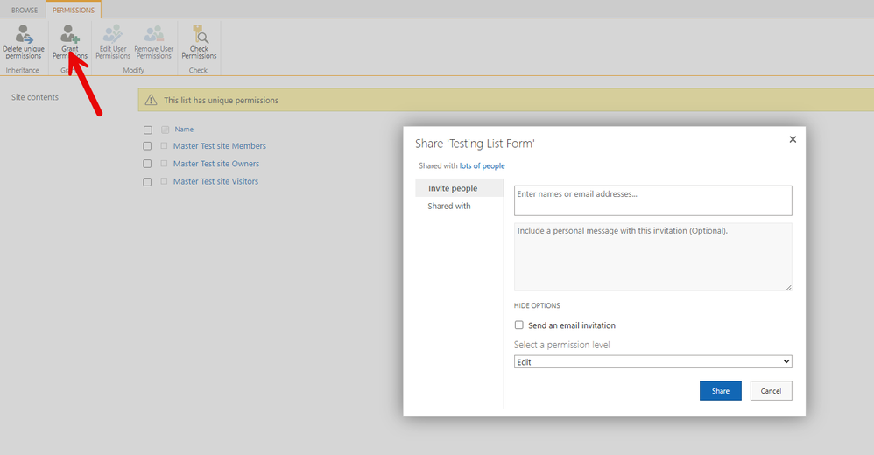Check Master Test site Owners row
Screen dimensions: 874x455
click(147, 164)
